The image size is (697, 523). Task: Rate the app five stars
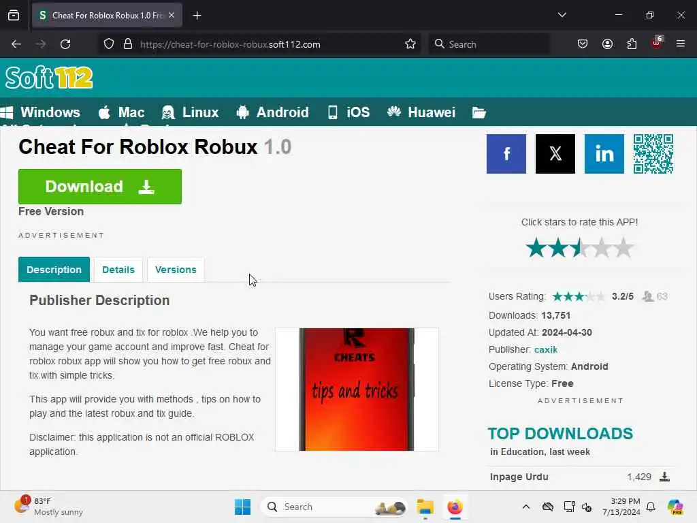[x=623, y=248]
